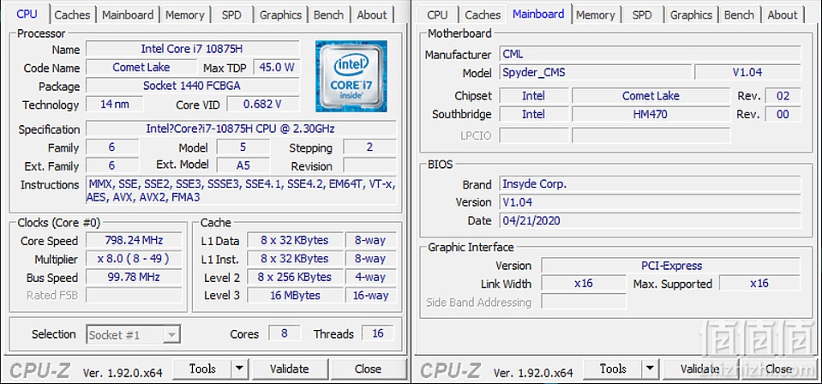
Task: Click Manufacturer value CML
Action: tap(650, 54)
